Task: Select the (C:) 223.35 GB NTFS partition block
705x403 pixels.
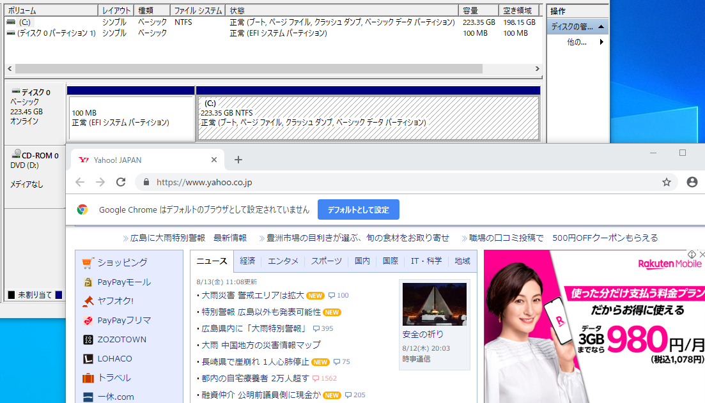Action: (x=368, y=118)
